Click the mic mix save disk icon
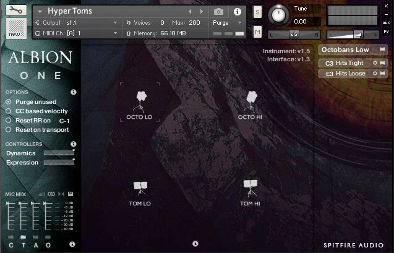 (71, 194)
